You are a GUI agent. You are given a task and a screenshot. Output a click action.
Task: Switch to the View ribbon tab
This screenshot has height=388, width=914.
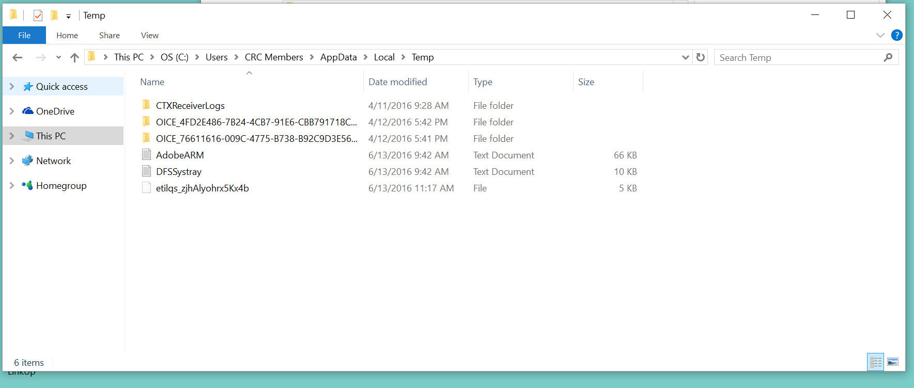(149, 35)
